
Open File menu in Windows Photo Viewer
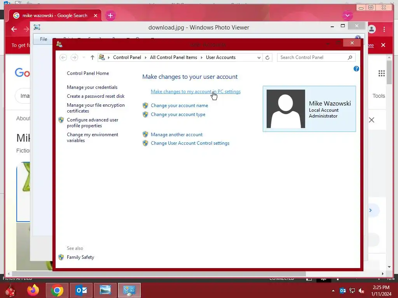(44, 39)
